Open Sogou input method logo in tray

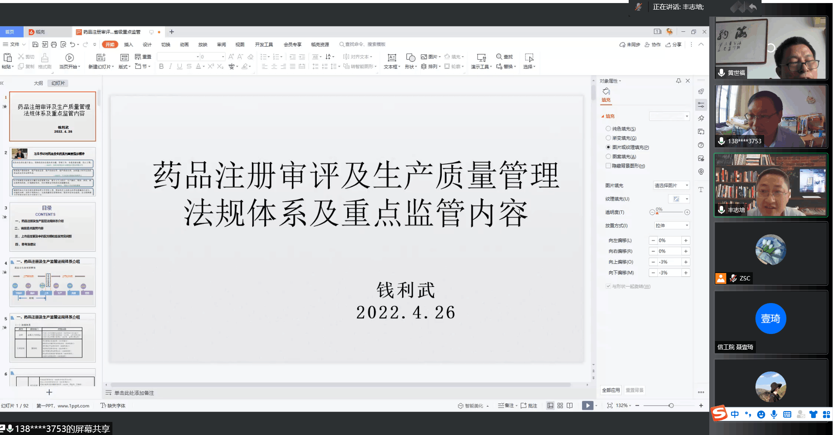pos(719,413)
